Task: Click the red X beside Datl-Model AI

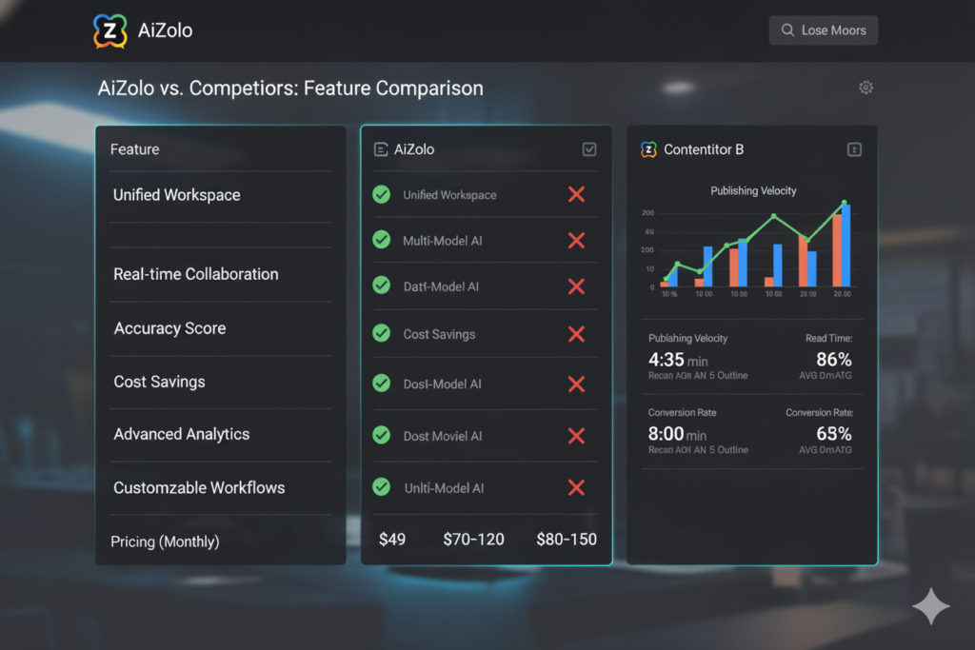Action: coord(576,286)
